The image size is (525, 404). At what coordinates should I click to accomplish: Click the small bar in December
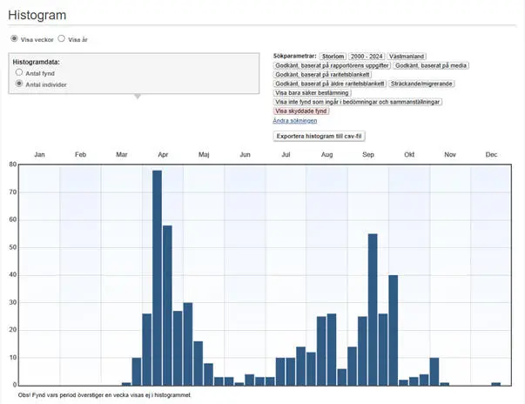(495, 383)
